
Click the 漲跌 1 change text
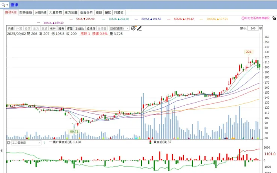coord(85,34)
